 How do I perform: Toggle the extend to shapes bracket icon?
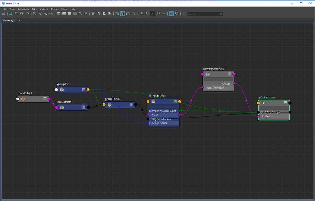[x=184, y=14]
